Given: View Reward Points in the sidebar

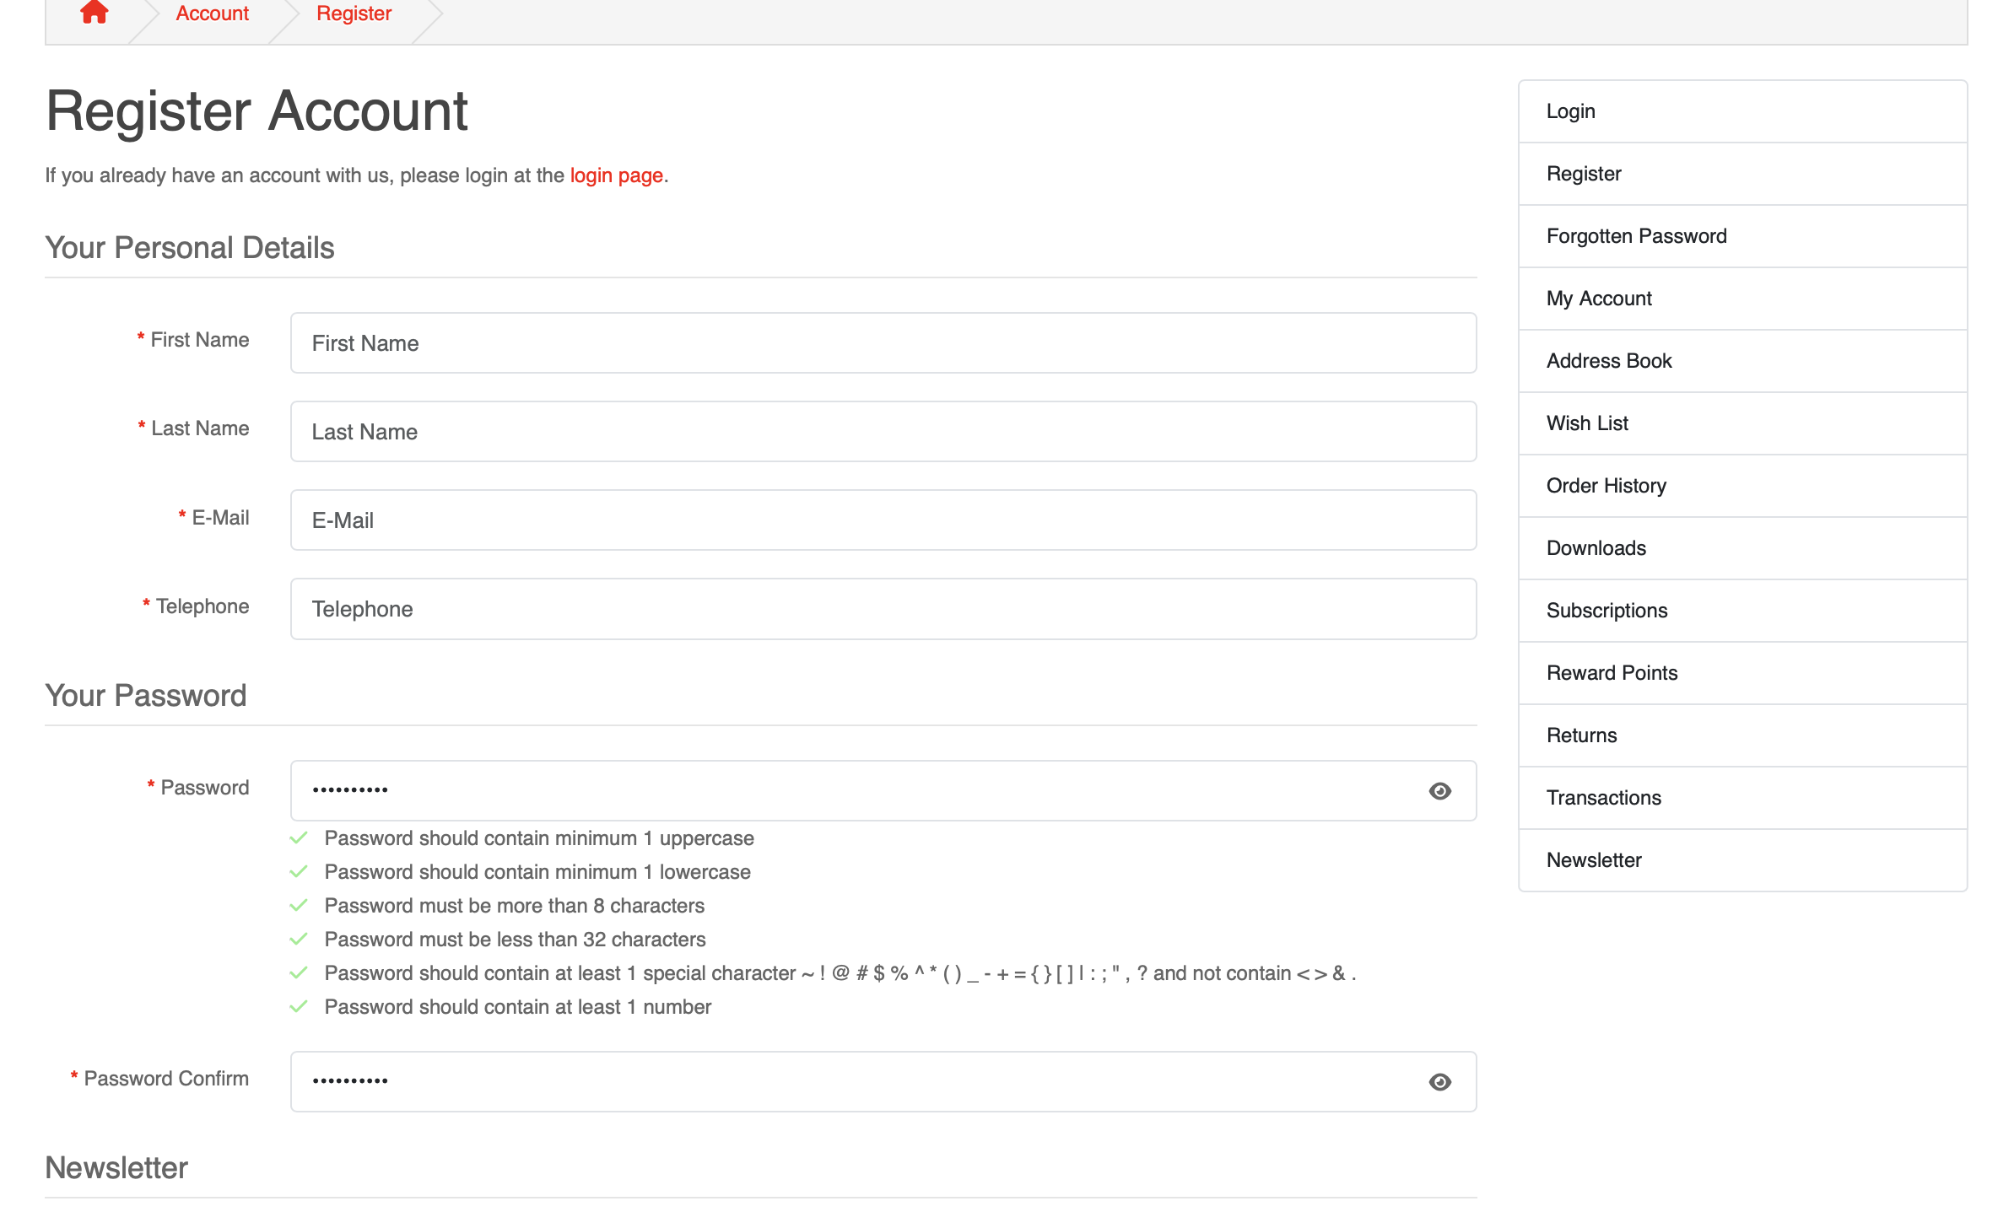Looking at the screenshot, I should (x=1742, y=673).
